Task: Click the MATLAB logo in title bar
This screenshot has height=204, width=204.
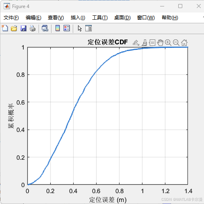Action: click(7, 6)
